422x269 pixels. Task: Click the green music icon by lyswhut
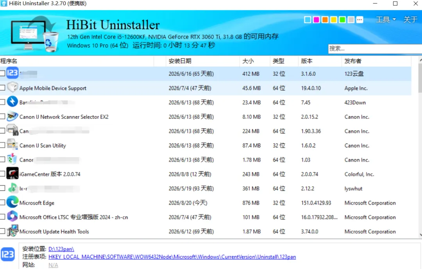13,188
